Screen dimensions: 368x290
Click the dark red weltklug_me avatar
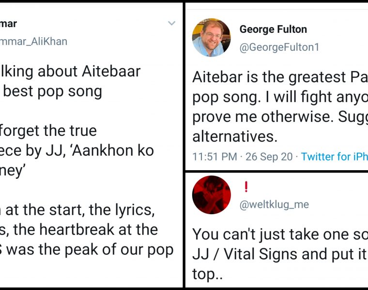[x=211, y=195]
